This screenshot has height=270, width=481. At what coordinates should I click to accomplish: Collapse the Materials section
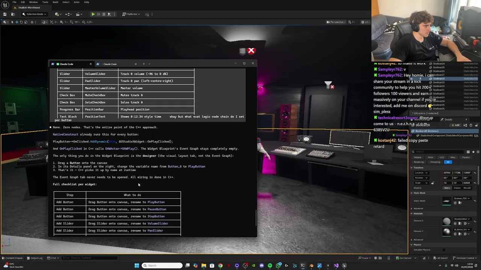point(411,213)
